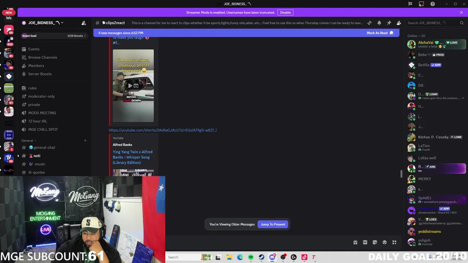Click the flag checklist icon in title bar
This screenshot has width=468, height=263.
[x=410, y=4]
